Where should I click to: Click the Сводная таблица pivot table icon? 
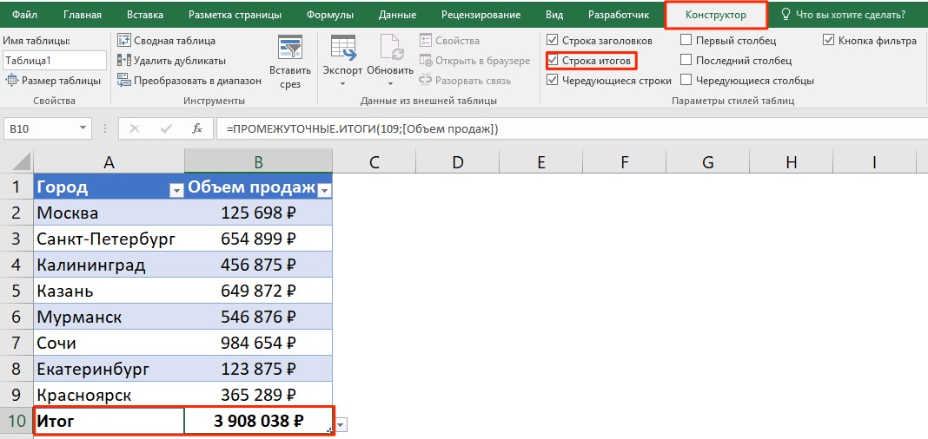pyautogui.click(x=124, y=41)
